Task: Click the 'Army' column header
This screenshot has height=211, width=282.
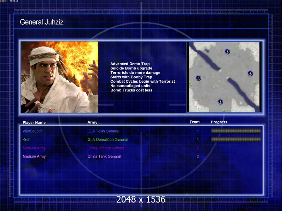Action: pyautogui.click(x=92, y=122)
